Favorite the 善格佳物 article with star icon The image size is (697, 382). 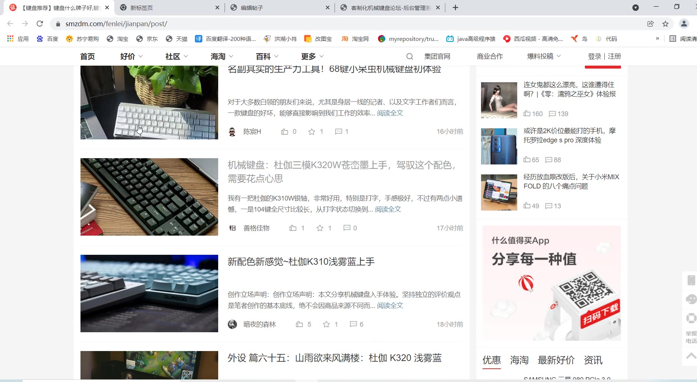click(320, 228)
